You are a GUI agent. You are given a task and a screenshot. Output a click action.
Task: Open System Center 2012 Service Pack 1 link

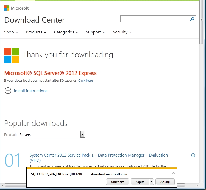click(x=99, y=158)
